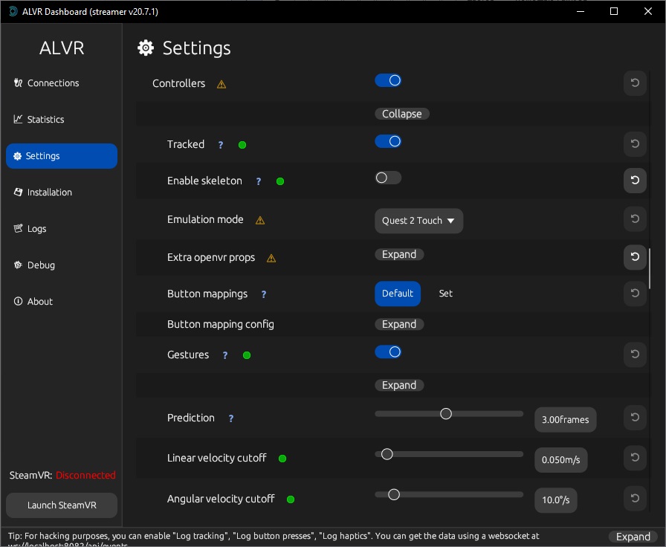The width and height of the screenshot is (666, 547).
Task: Expand the Button mapping config section
Action: click(399, 324)
